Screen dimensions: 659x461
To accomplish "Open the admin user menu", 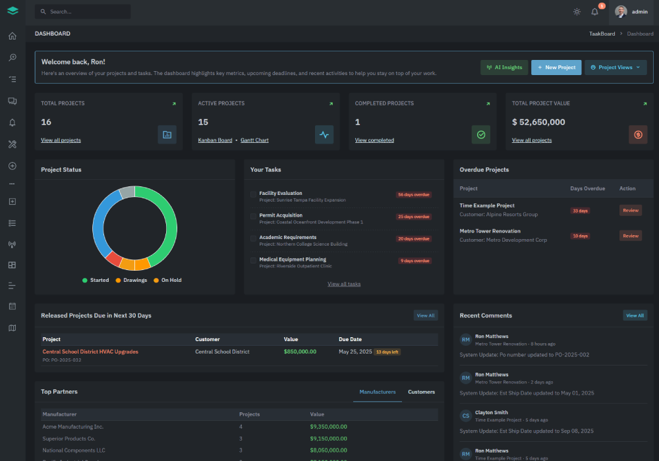I will point(631,12).
